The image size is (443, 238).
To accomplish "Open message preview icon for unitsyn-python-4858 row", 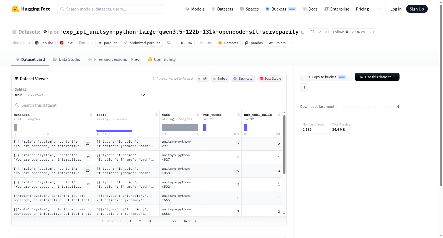I will 88,171.
